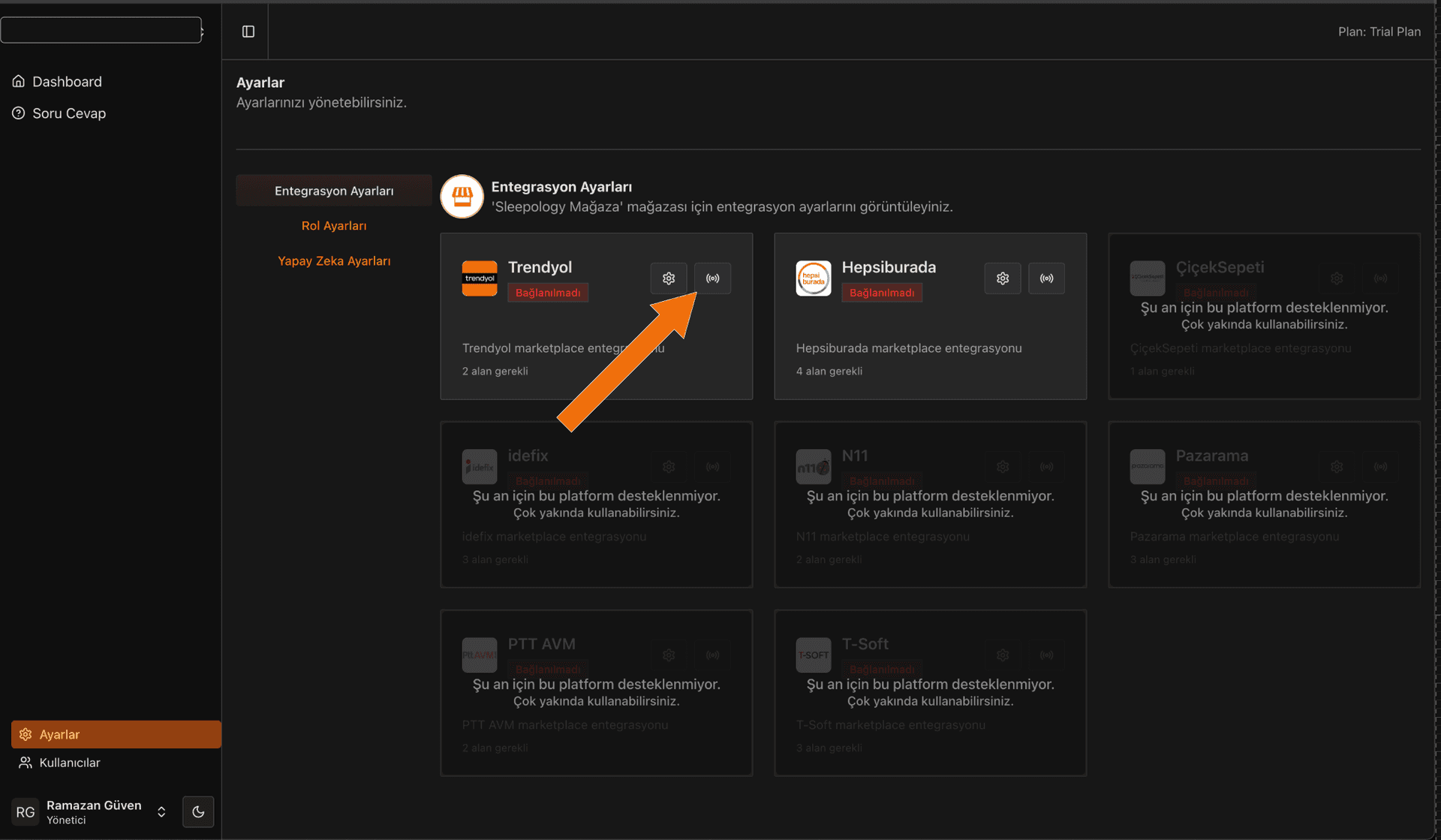
Task: Open Dashboard from sidebar
Action: click(67, 81)
